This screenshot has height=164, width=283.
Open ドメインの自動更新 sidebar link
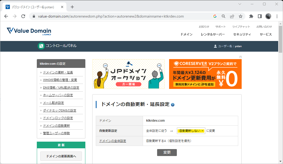click(x=56, y=126)
